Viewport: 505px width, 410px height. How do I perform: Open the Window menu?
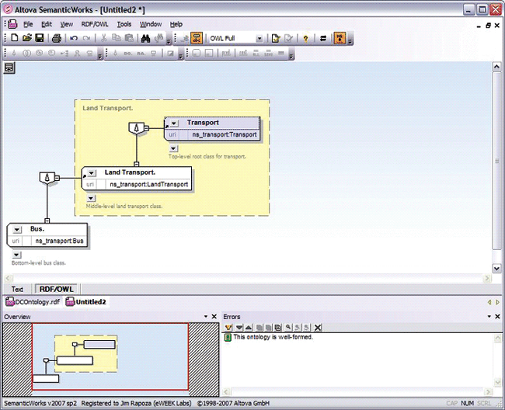[151, 24]
